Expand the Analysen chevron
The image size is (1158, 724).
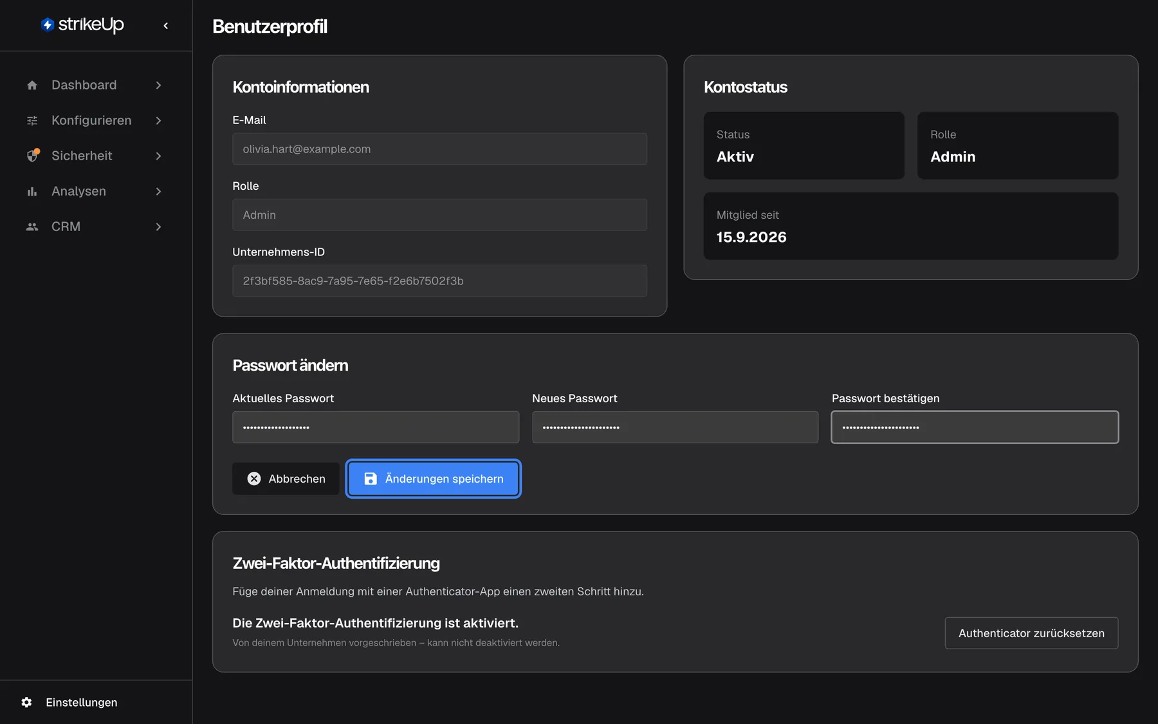click(x=158, y=191)
